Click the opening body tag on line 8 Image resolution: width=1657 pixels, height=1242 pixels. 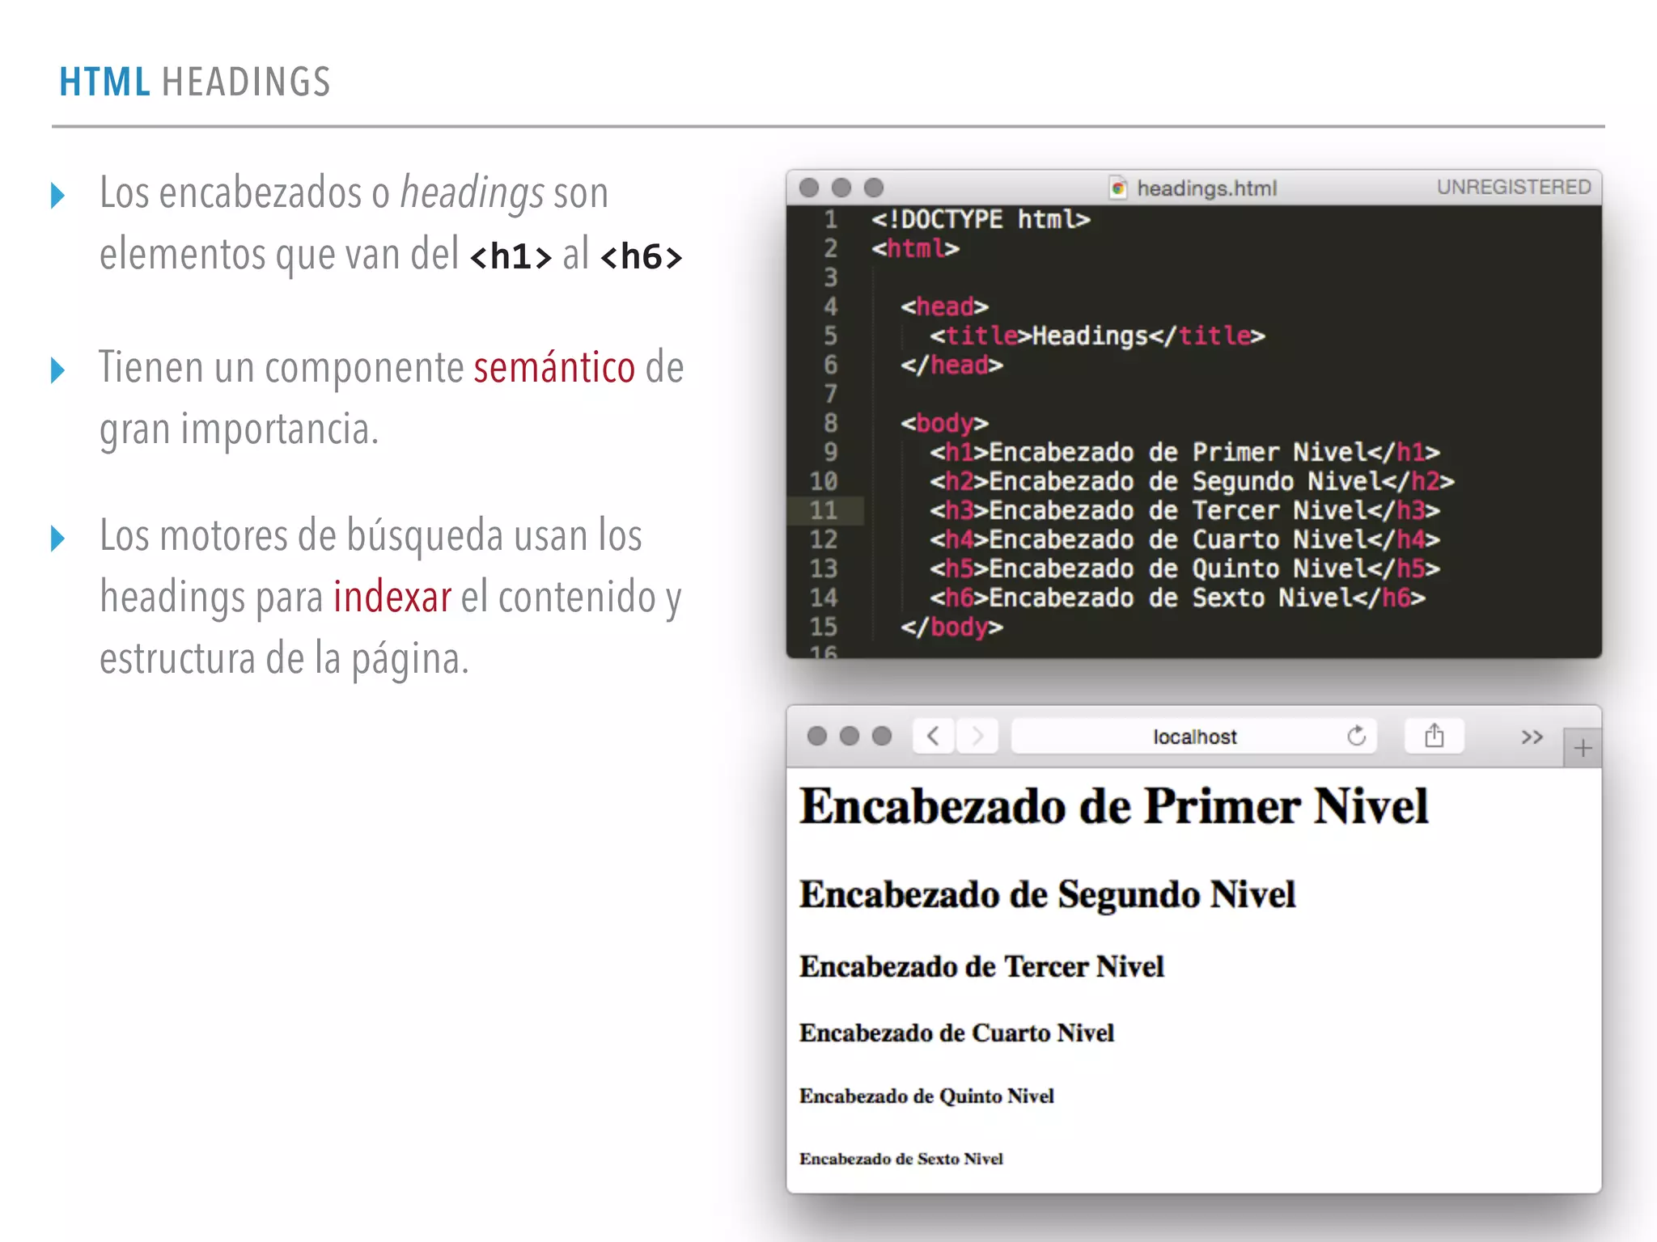[944, 423]
